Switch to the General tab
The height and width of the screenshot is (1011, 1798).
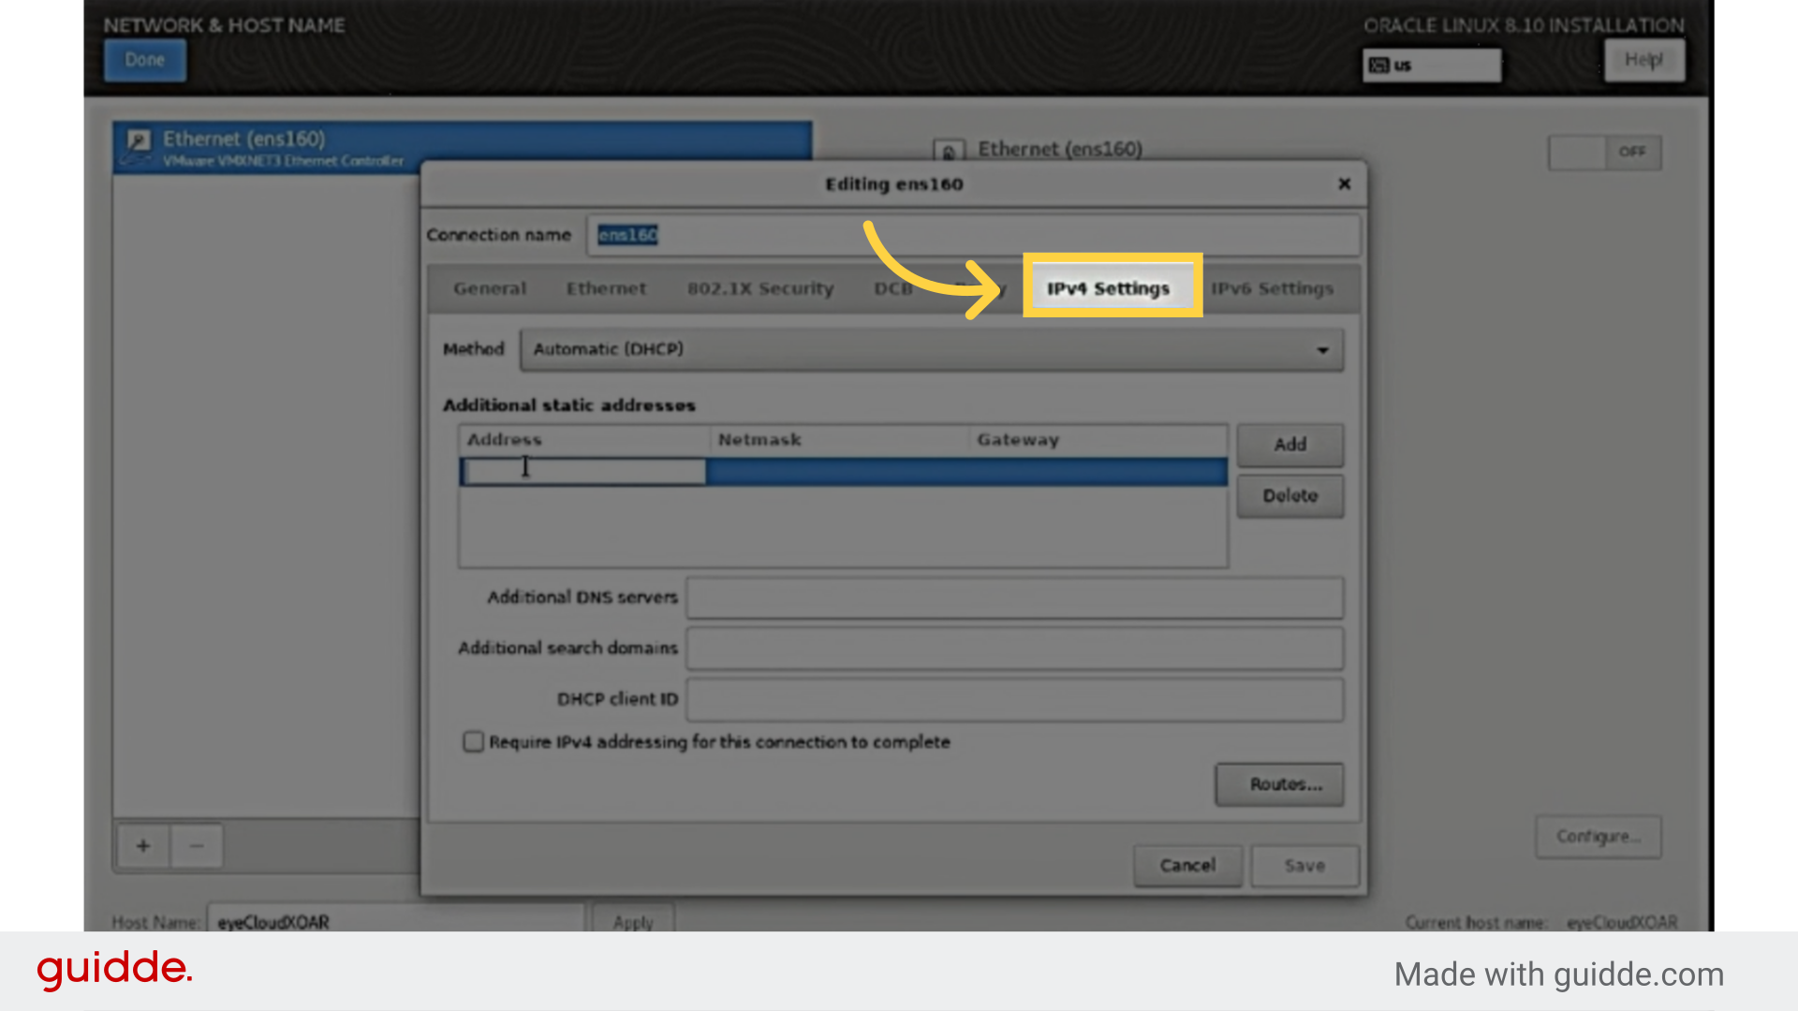(489, 288)
